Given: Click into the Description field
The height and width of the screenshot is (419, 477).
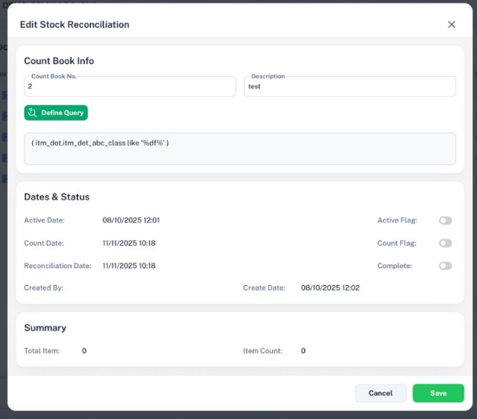Looking at the screenshot, I should coord(349,87).
